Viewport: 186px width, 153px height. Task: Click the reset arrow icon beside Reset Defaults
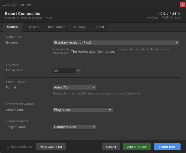pyautogui.click(x=8, y=147)
